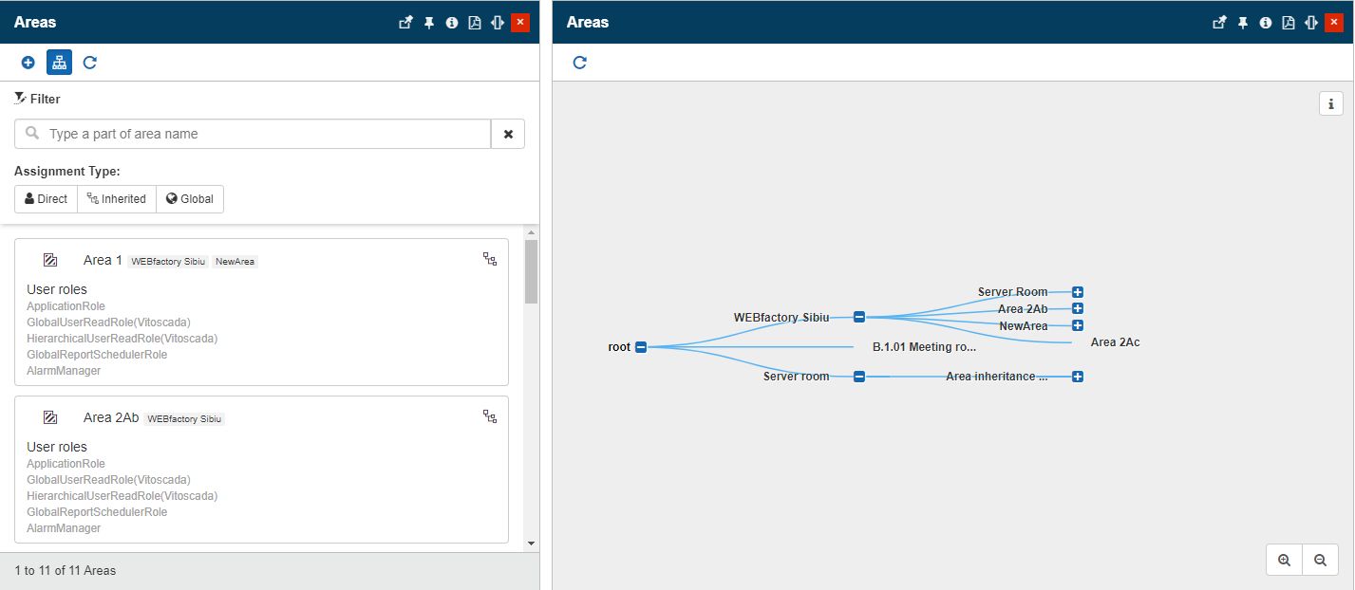Toggle Global assignment type filter
The height and width of the screenshot is (590, 1355).
point(190,199)
